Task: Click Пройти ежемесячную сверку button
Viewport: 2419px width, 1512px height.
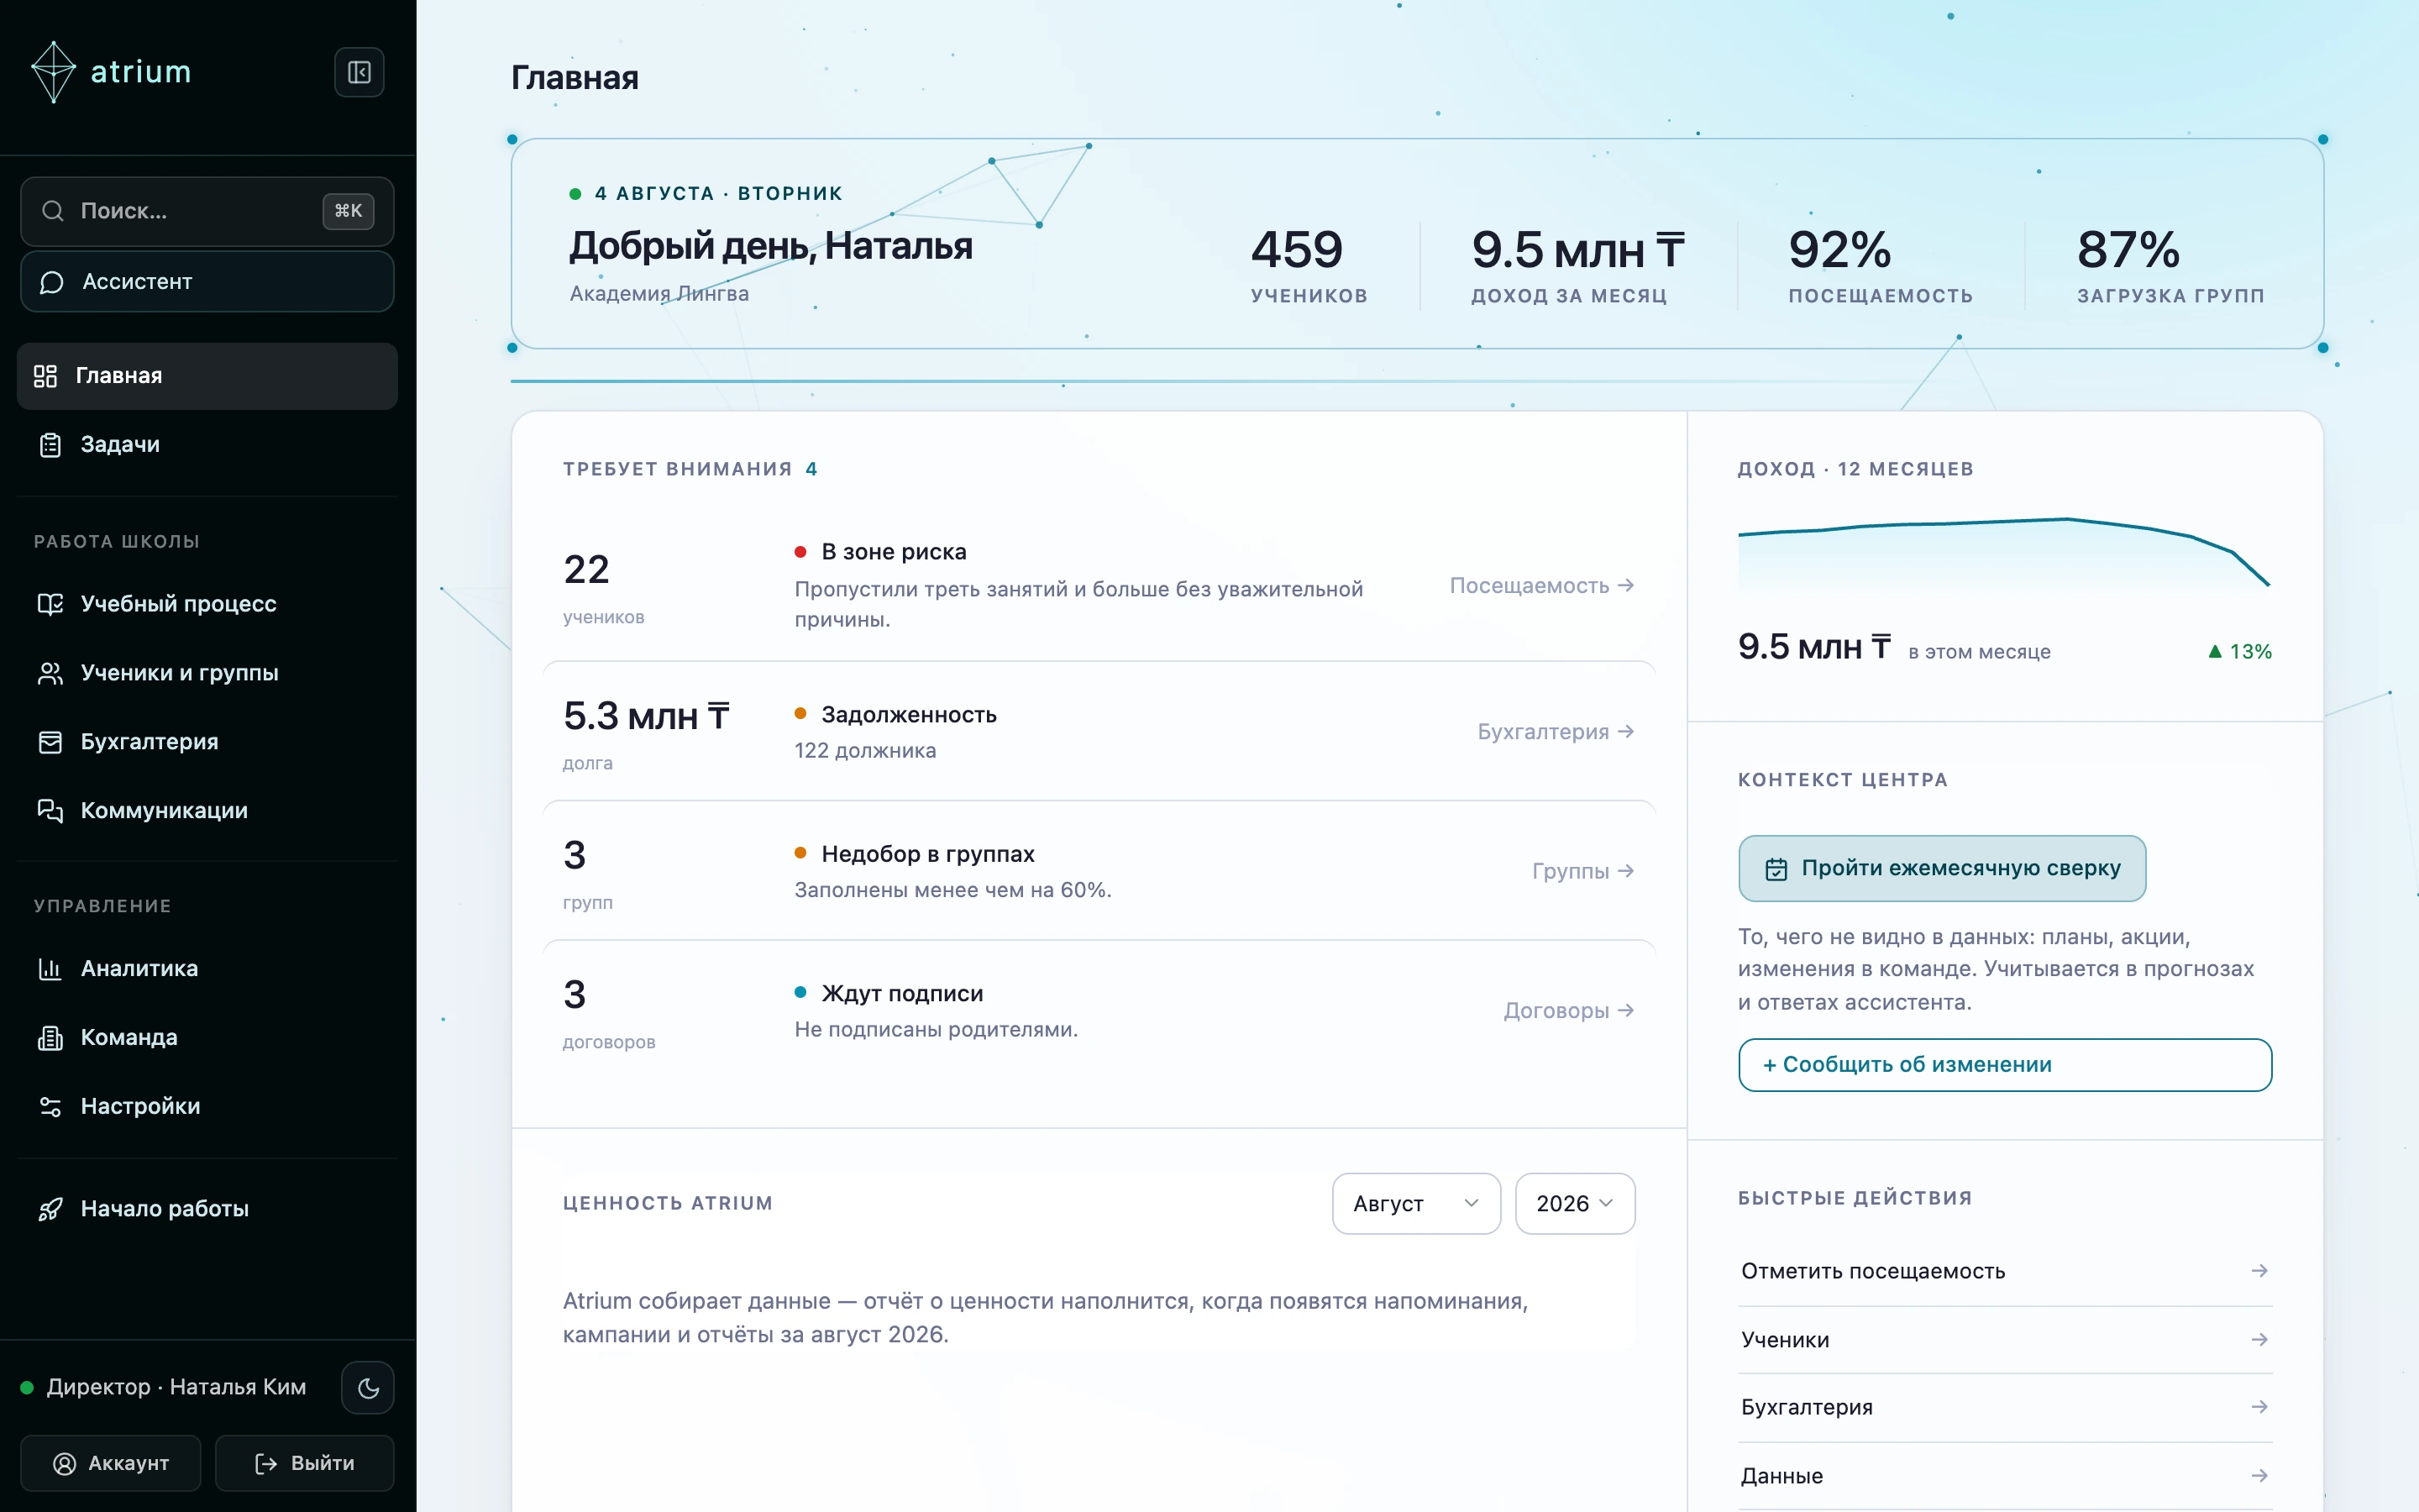Action: 1942,869
